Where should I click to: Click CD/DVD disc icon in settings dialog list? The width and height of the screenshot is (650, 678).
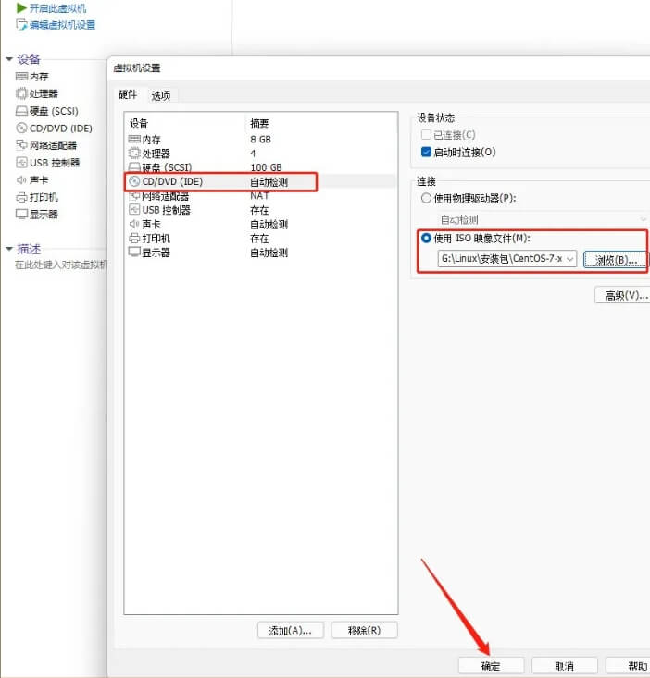[134, 181]
